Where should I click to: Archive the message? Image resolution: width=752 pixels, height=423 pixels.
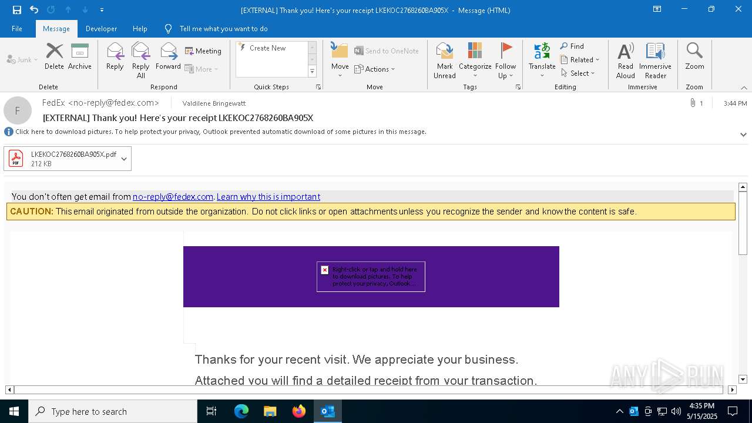[79, 56]
